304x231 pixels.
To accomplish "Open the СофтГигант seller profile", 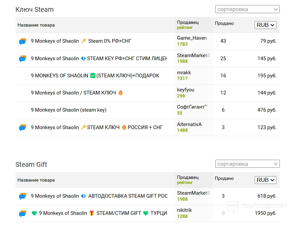I will 190,107.
